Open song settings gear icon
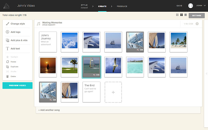 click(x=197, y=24)
